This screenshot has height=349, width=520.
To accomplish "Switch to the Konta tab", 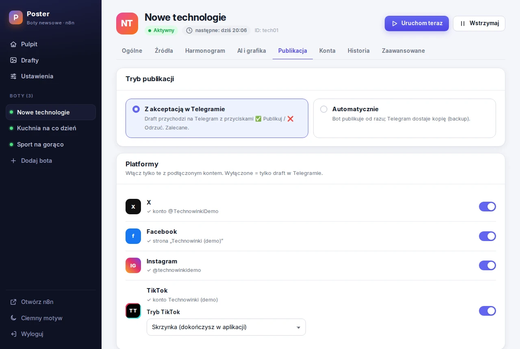I will pos(327,51).
